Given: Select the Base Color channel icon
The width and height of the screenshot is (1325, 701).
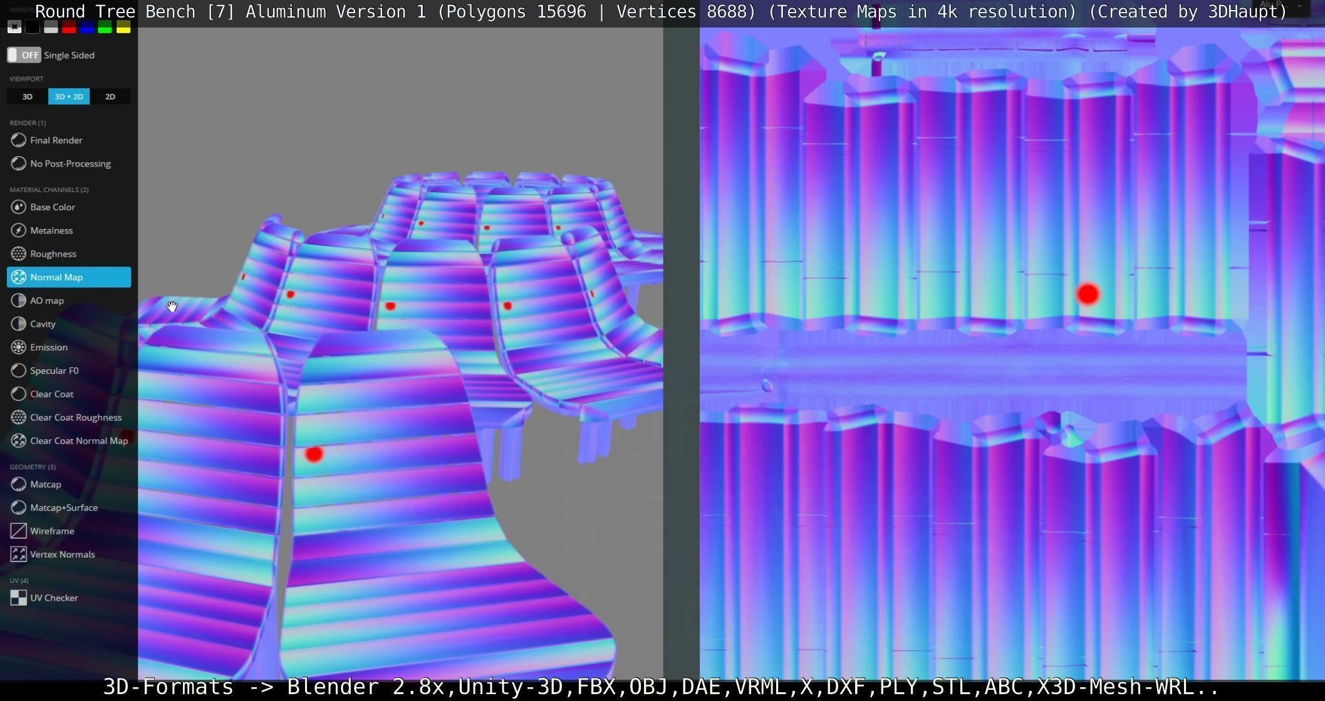Looking at the screenshot, I should pyautogui.click(x=19, y=207).
